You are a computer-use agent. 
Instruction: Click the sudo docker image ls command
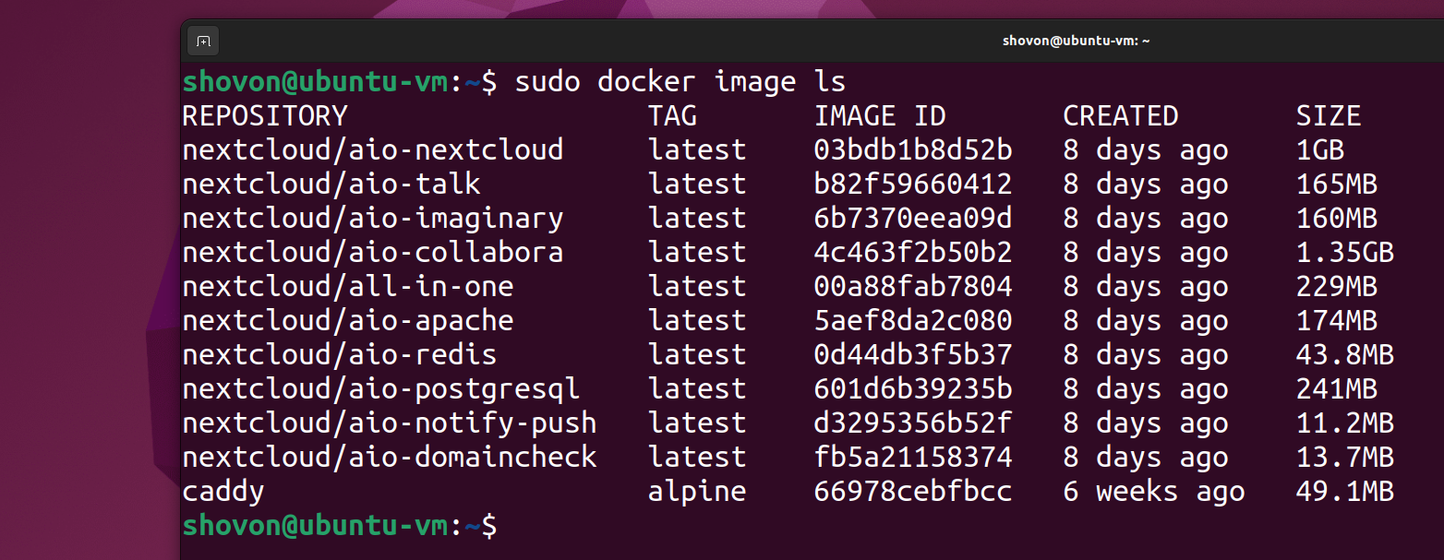(680, 81)
